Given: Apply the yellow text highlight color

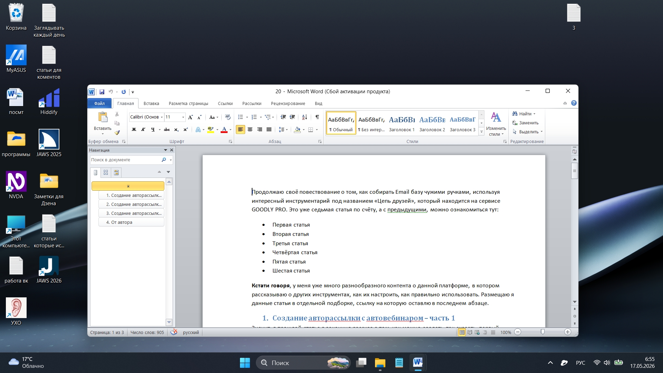Looking at the screenshot, I should [x=210, y=130].
